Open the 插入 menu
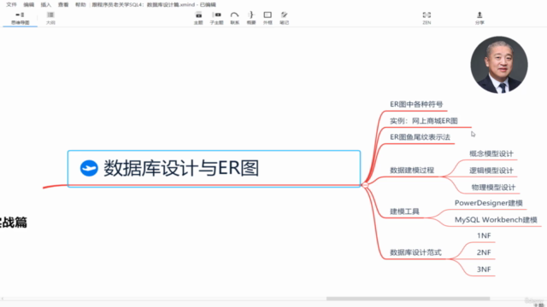The image size is (547, 307). tap(45, 4)
